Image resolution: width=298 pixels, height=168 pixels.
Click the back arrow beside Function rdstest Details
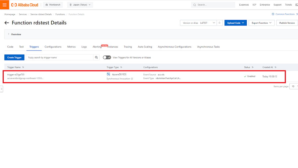pyautogui.click(x=7, y=23)
